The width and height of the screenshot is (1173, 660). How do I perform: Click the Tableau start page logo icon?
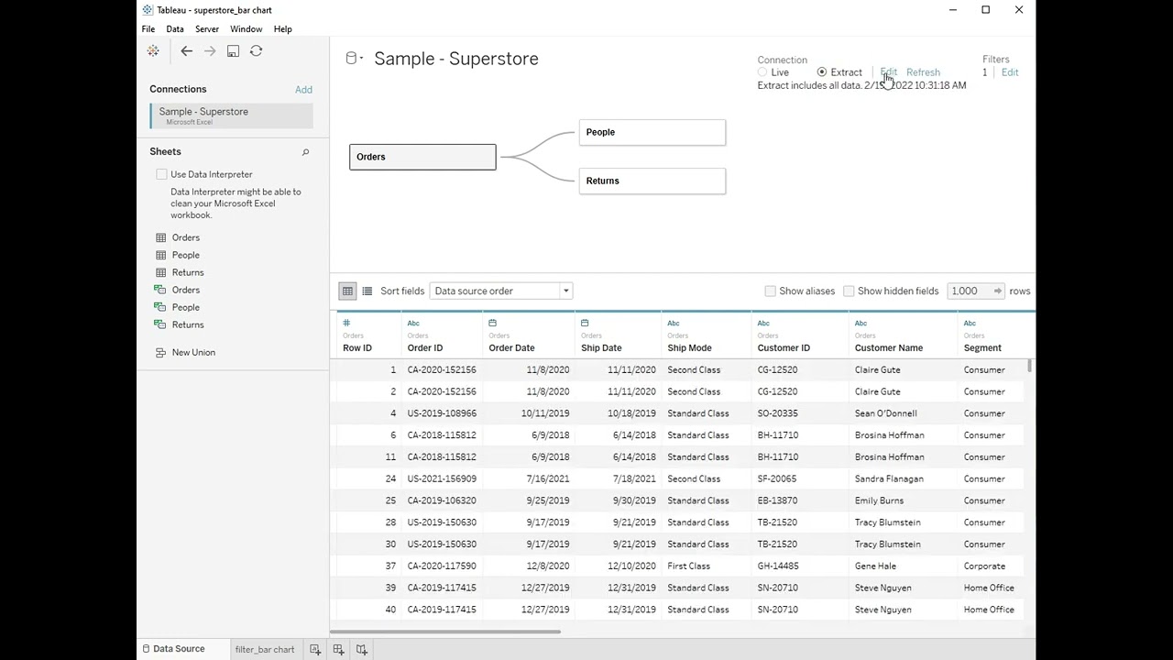[x=153, y=51]
